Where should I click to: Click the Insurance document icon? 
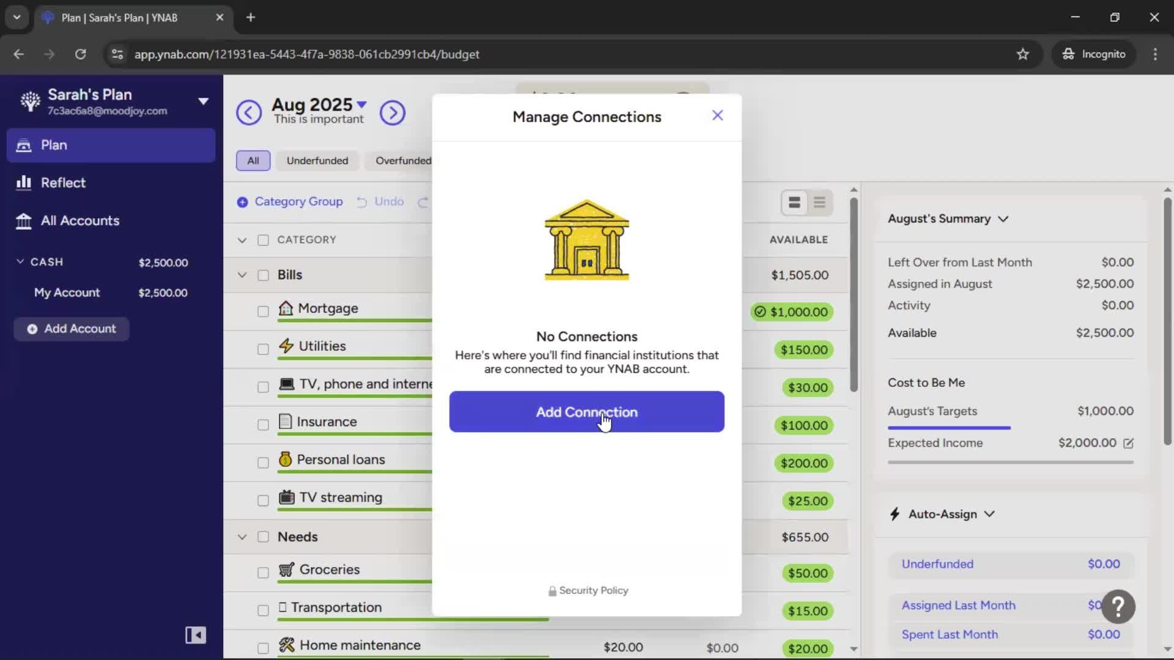click(x=285, y=422)
